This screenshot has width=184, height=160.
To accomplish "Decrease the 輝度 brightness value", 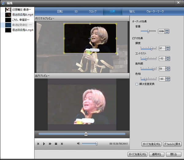I will click(168, 49).
